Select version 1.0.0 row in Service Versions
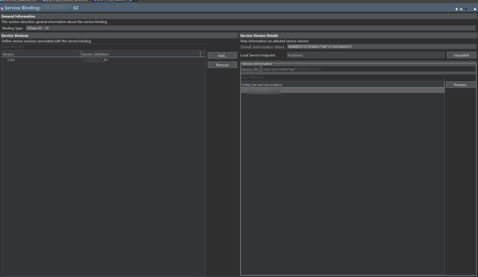The height and width of the screenshot is (277, 478). pyautogui.click(x=11, y=60)
